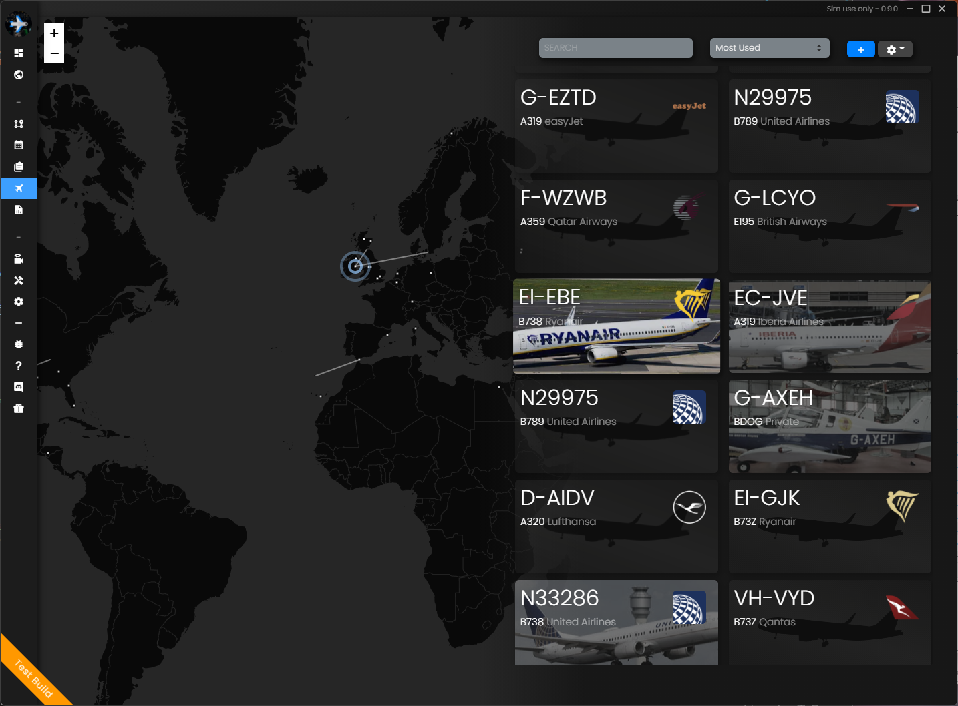
Task: Zoom in the map with plus
Action: [x=54, y=33]
